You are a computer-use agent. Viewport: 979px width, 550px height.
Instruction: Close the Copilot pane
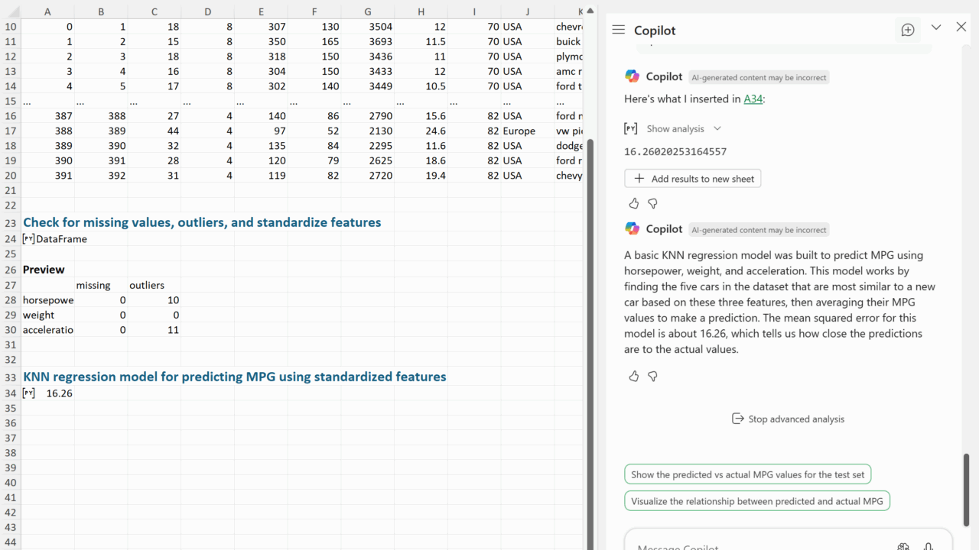point(961,27)
